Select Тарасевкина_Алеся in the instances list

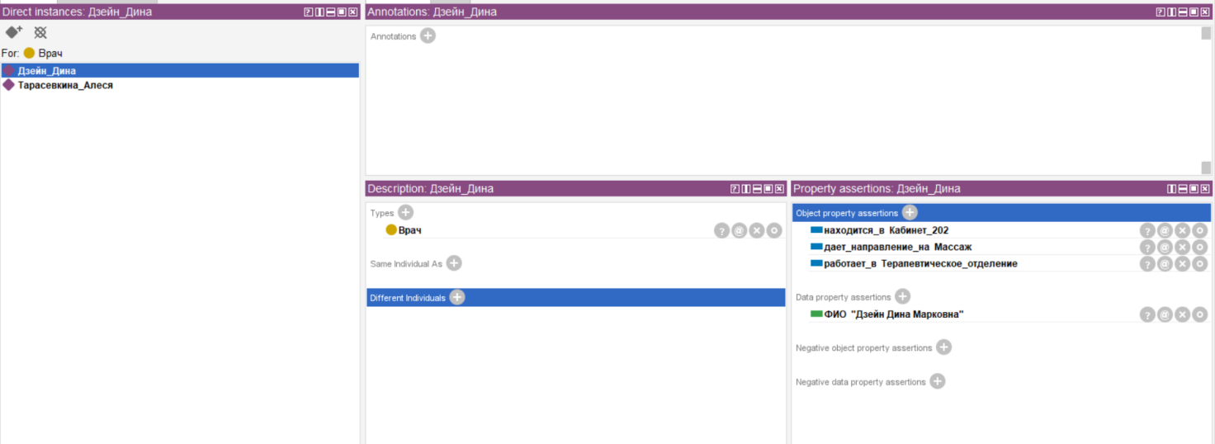[x=180, y=85]
